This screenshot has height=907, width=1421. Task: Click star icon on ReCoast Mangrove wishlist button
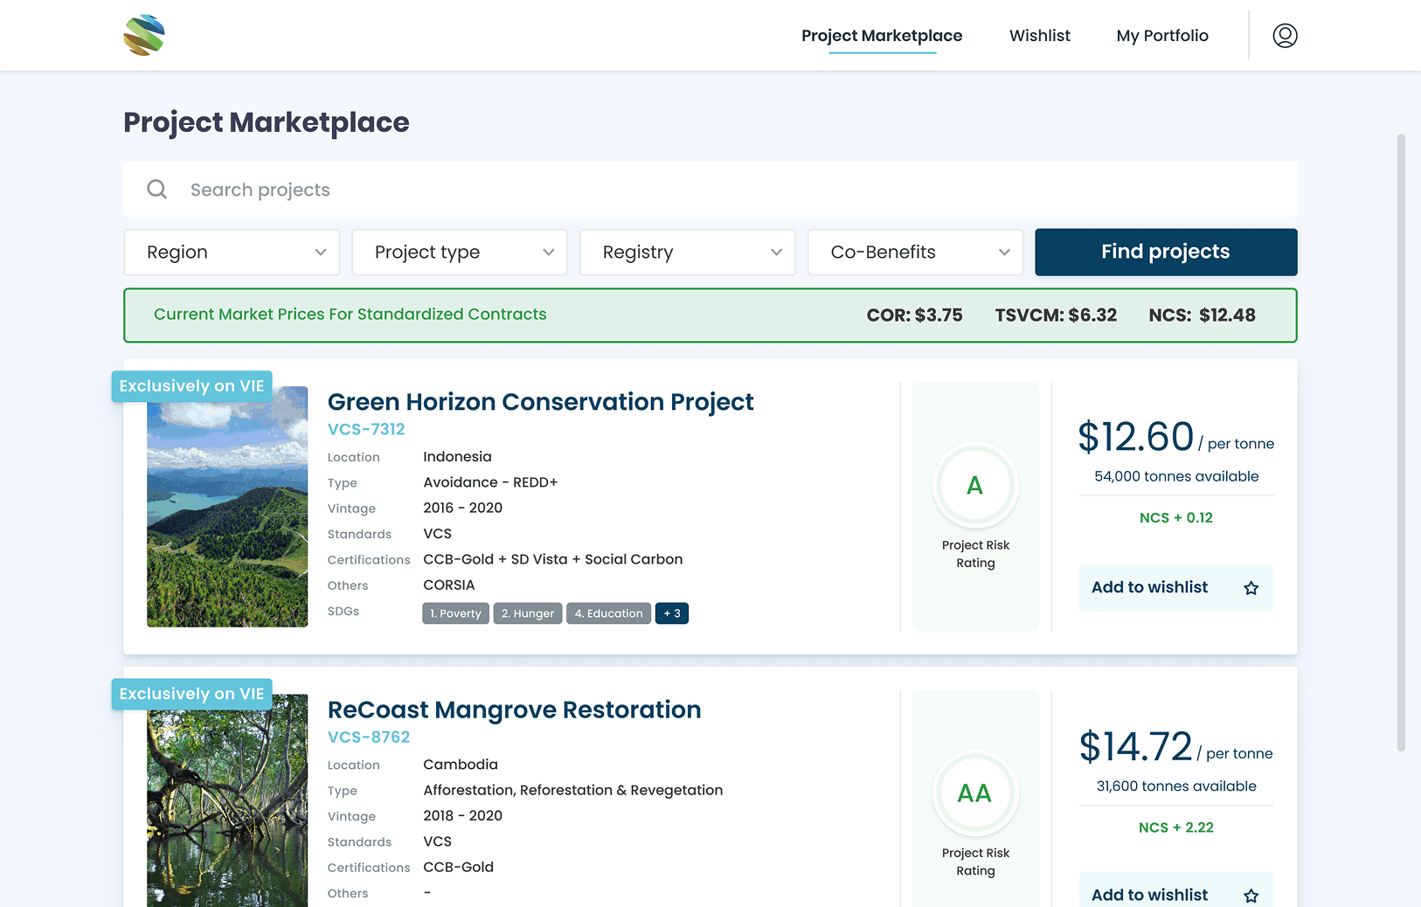pos(1251,896)
